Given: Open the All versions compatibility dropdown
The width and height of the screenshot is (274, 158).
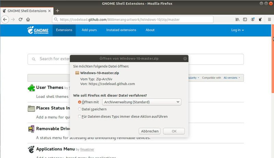Looking at the screenshot, I should (232, 78).
